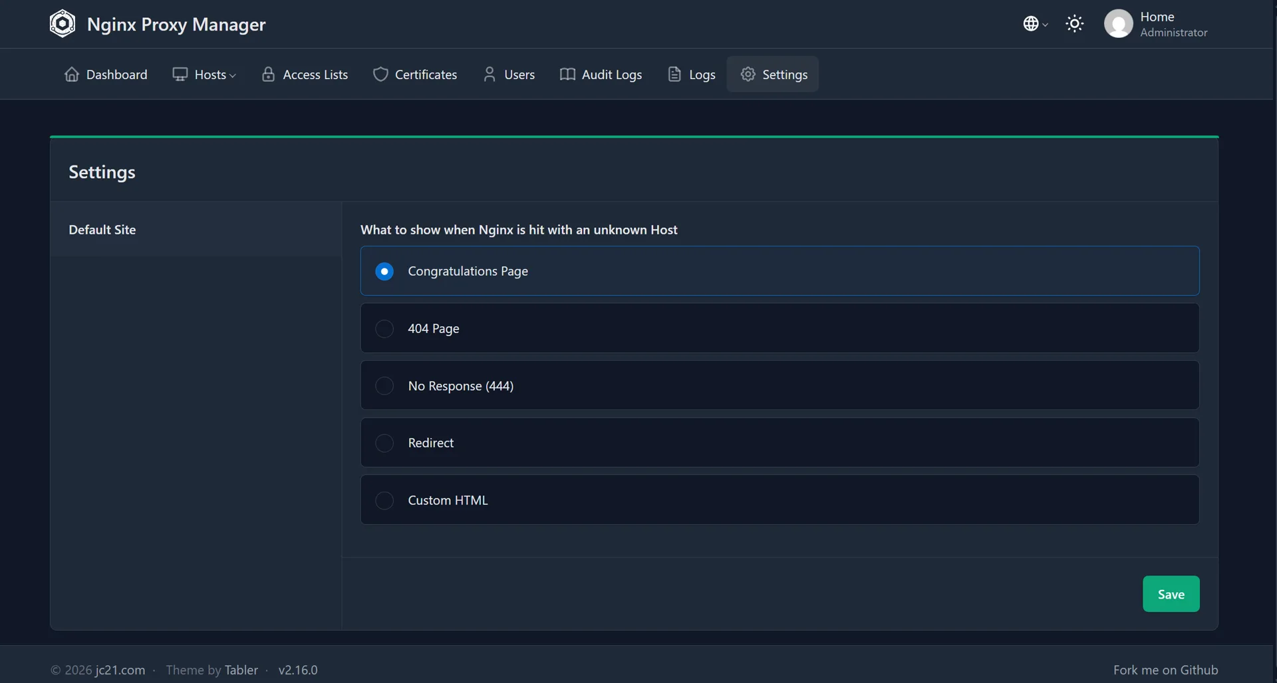
Task: Click the Settings gear icon
Action: pyautogui.click(x=748, y=74)
